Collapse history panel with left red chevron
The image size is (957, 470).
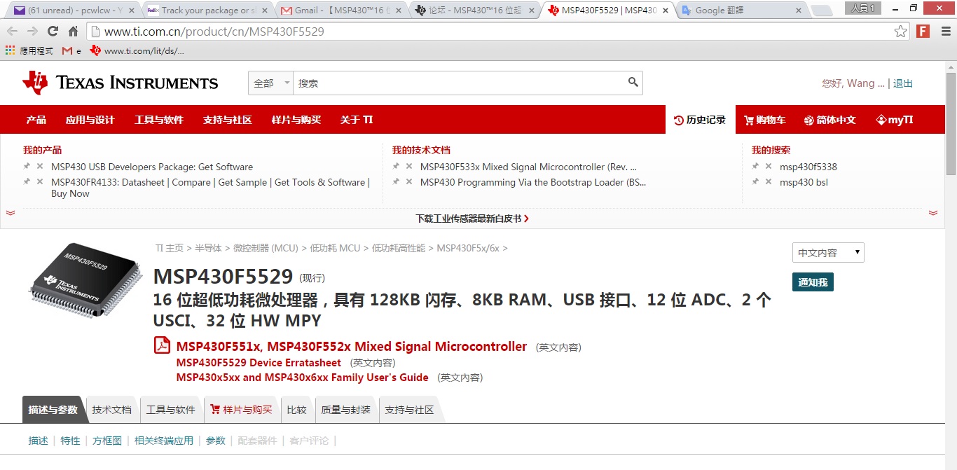click(11, 213)
